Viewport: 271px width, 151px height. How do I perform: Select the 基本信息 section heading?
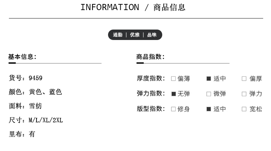(22, 57)
